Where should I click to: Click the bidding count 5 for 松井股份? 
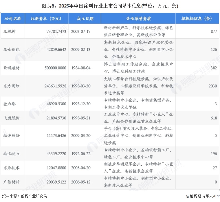(216, 136)
